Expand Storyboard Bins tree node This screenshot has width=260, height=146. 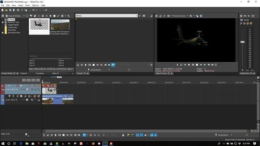click(x=3, y=32)
